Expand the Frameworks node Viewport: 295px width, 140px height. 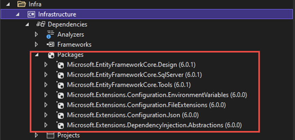tap(37, 45)
